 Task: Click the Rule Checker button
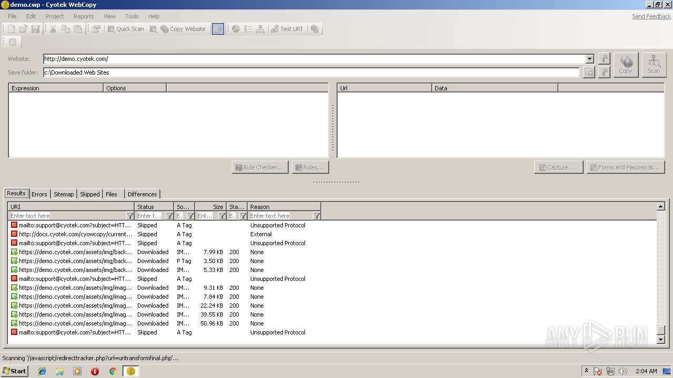click(x=260, y=167)
